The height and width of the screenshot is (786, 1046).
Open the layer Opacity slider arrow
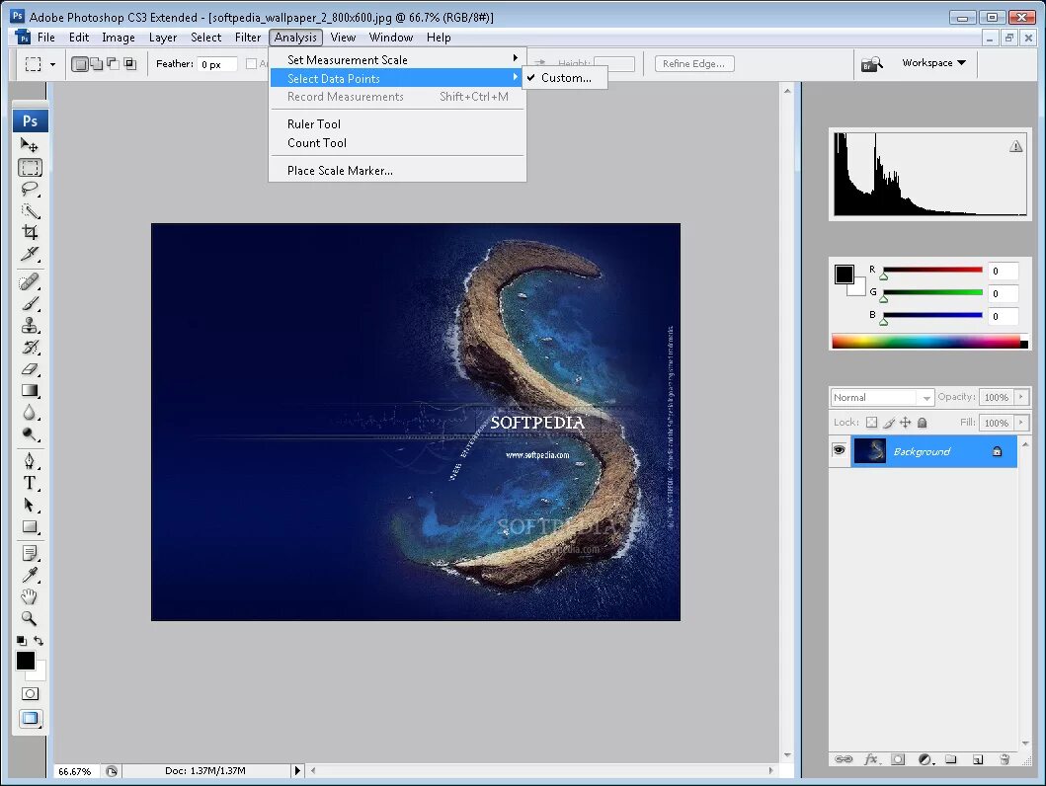click(x=1019, y=397)
